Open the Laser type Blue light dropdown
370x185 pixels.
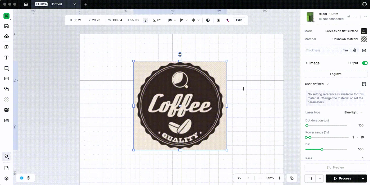(354, 112)
